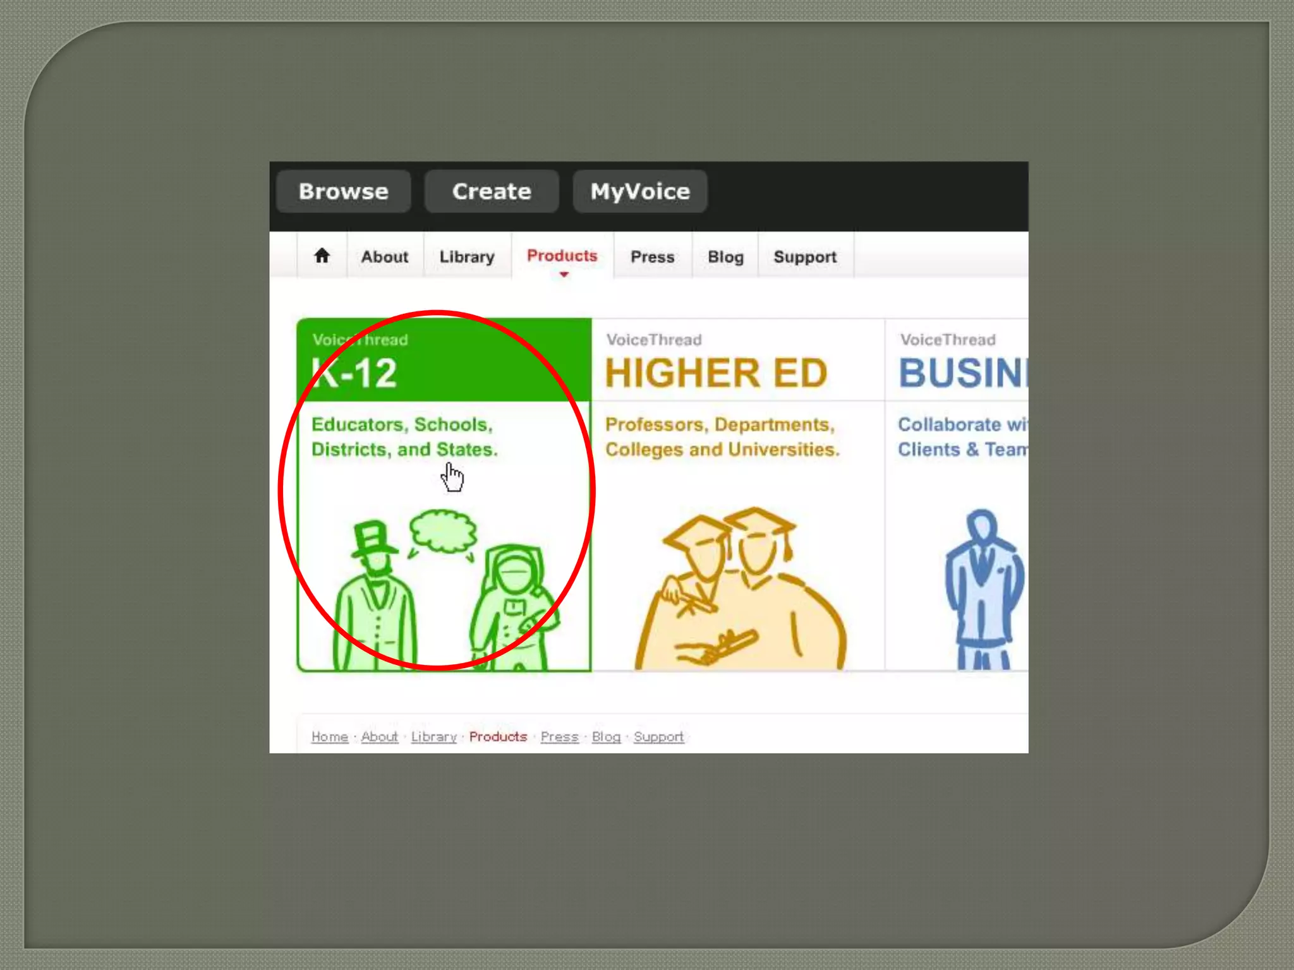Click the Business suit figure illustration

pos(983,590)
